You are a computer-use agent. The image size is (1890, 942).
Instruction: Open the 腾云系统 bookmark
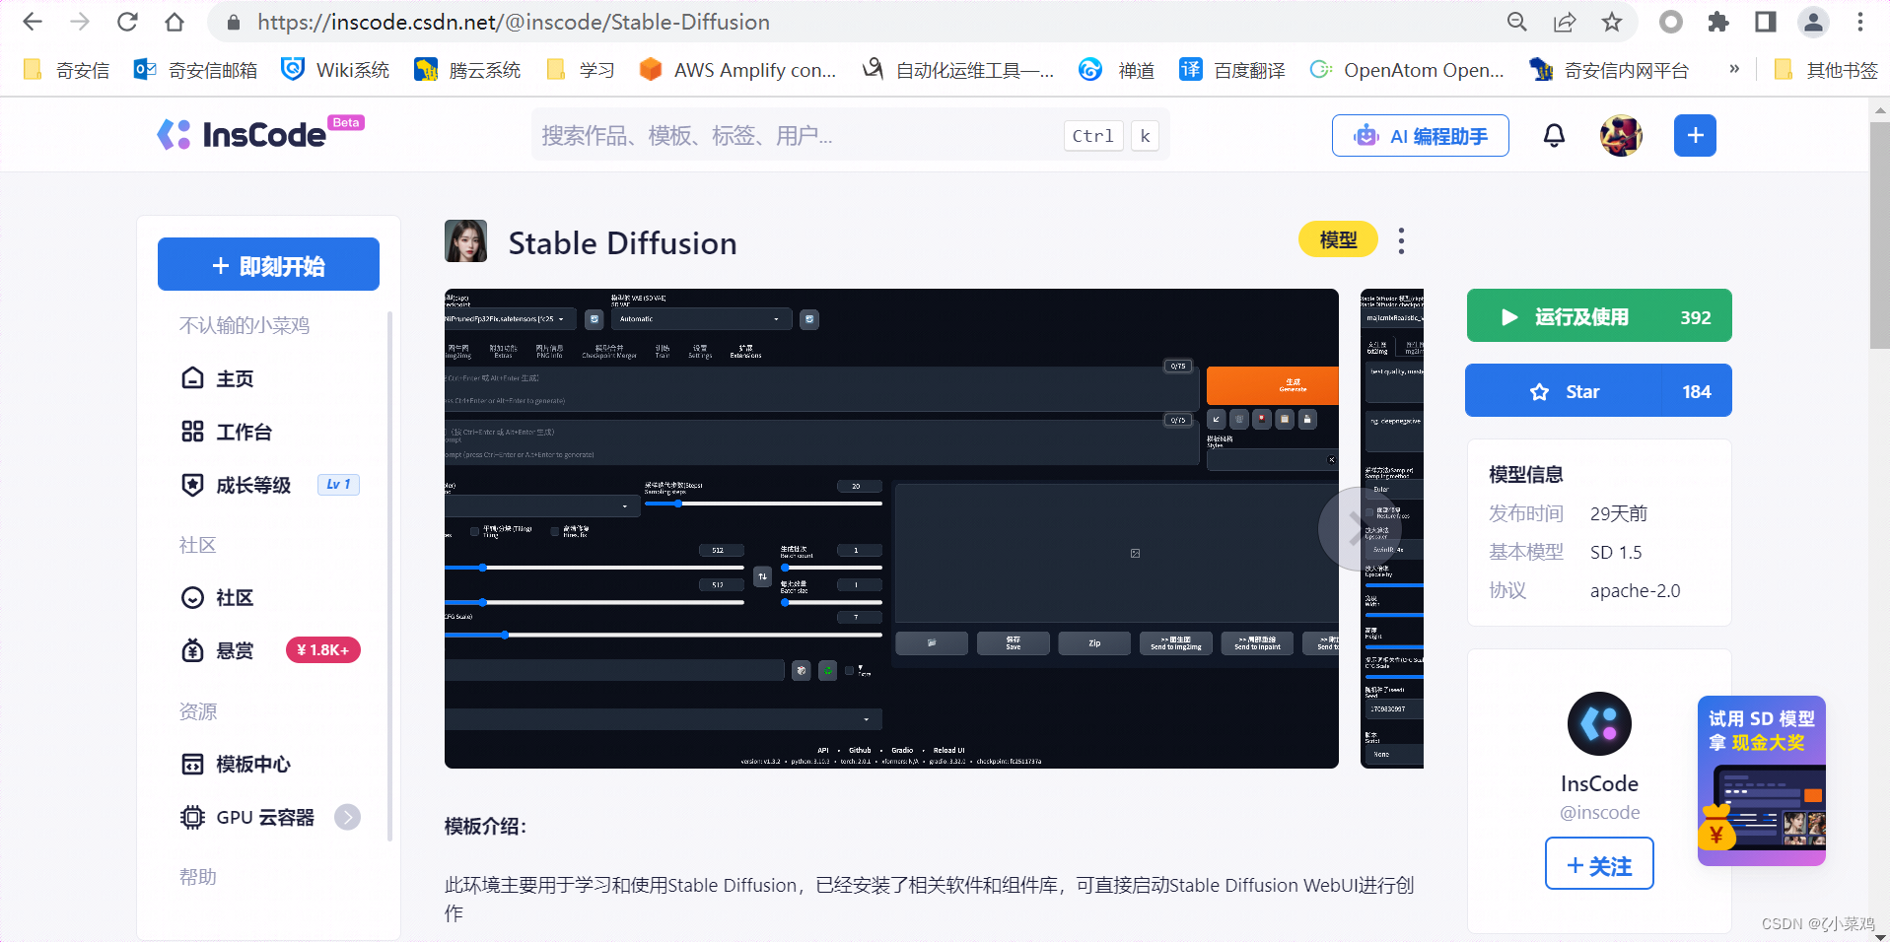467,69
